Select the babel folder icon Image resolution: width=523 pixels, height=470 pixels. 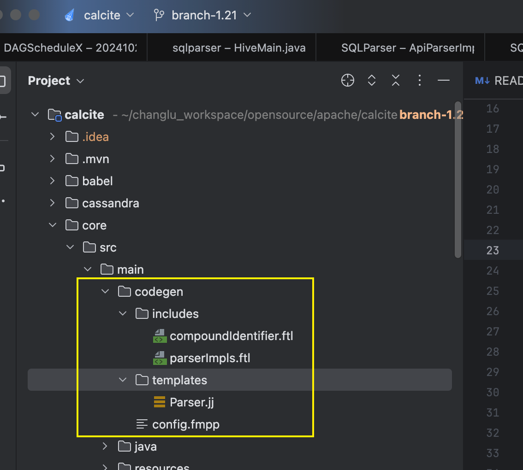[x=71, y=181]
